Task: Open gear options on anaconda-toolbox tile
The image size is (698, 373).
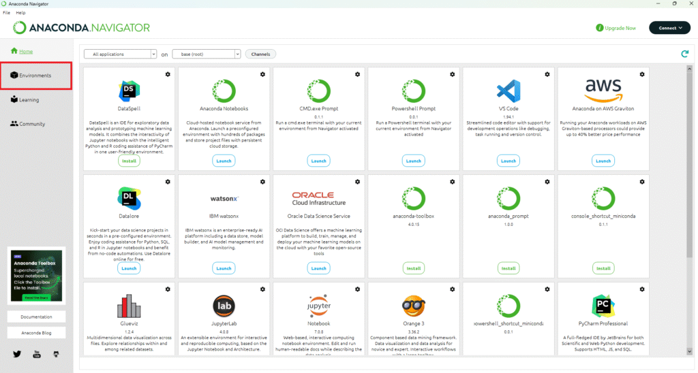Action: tap(453, 182)
